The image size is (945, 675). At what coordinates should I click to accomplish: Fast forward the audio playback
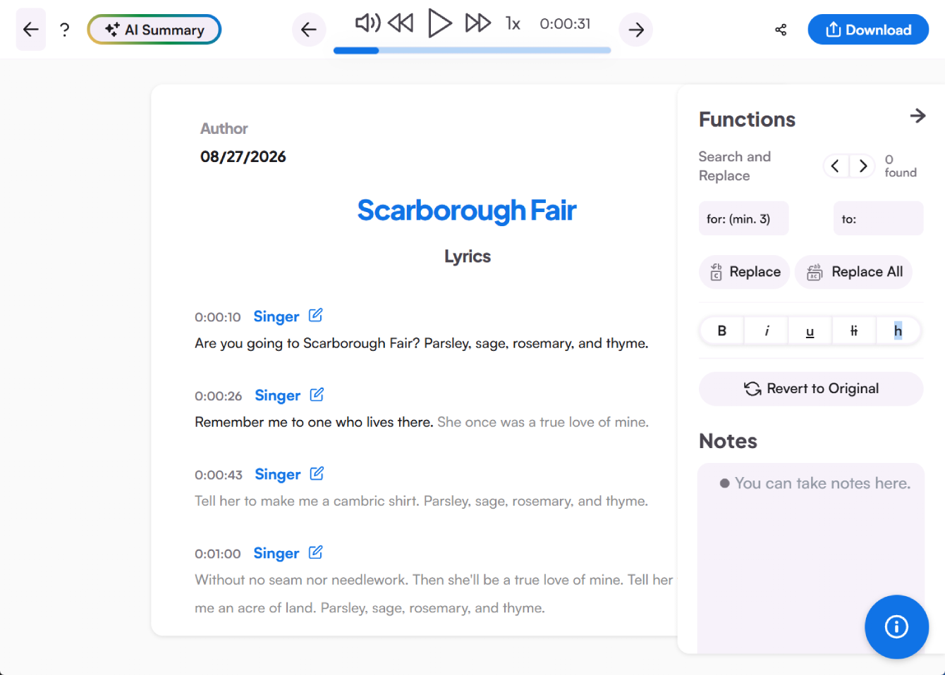[x=477, y=23]
